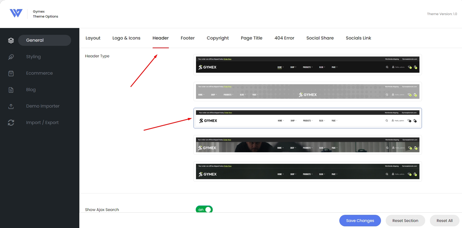Pick the last dark green header layout
This screenshot has width=462, height=228.
pos(307,171)
